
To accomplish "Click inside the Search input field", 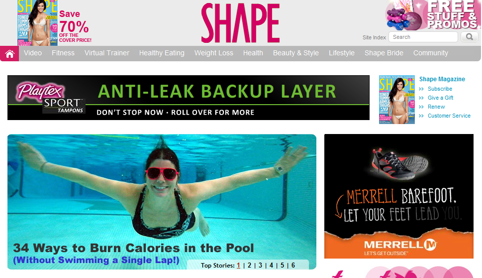I will pyautogui.click(x=423, y=37).
